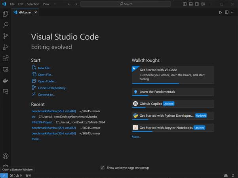Open recent src folder
This screenshot has height=178, width=238.
coord(33,117)
